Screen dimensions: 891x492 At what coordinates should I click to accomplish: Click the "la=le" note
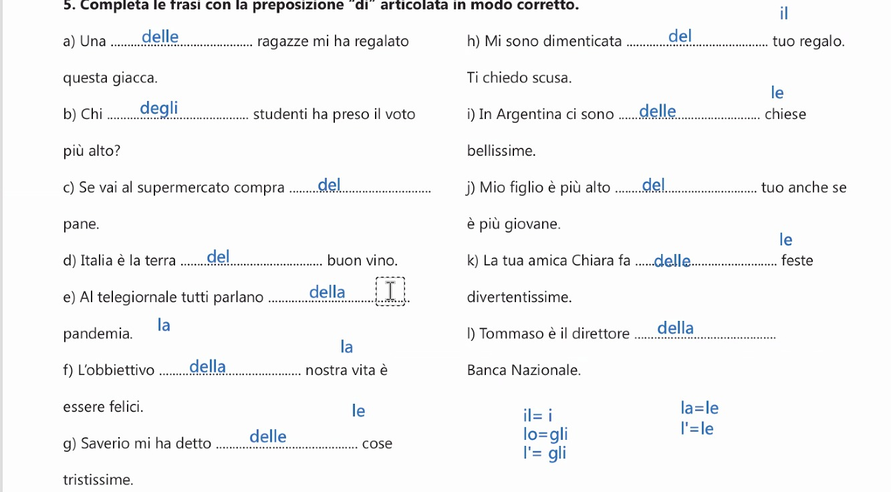tap(699, 408)
